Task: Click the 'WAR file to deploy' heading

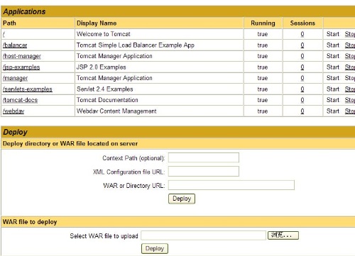Action: [30, 222]
